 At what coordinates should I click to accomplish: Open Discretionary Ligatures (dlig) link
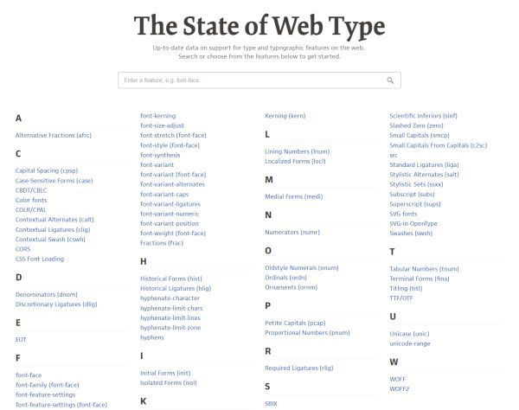(56, 304)
